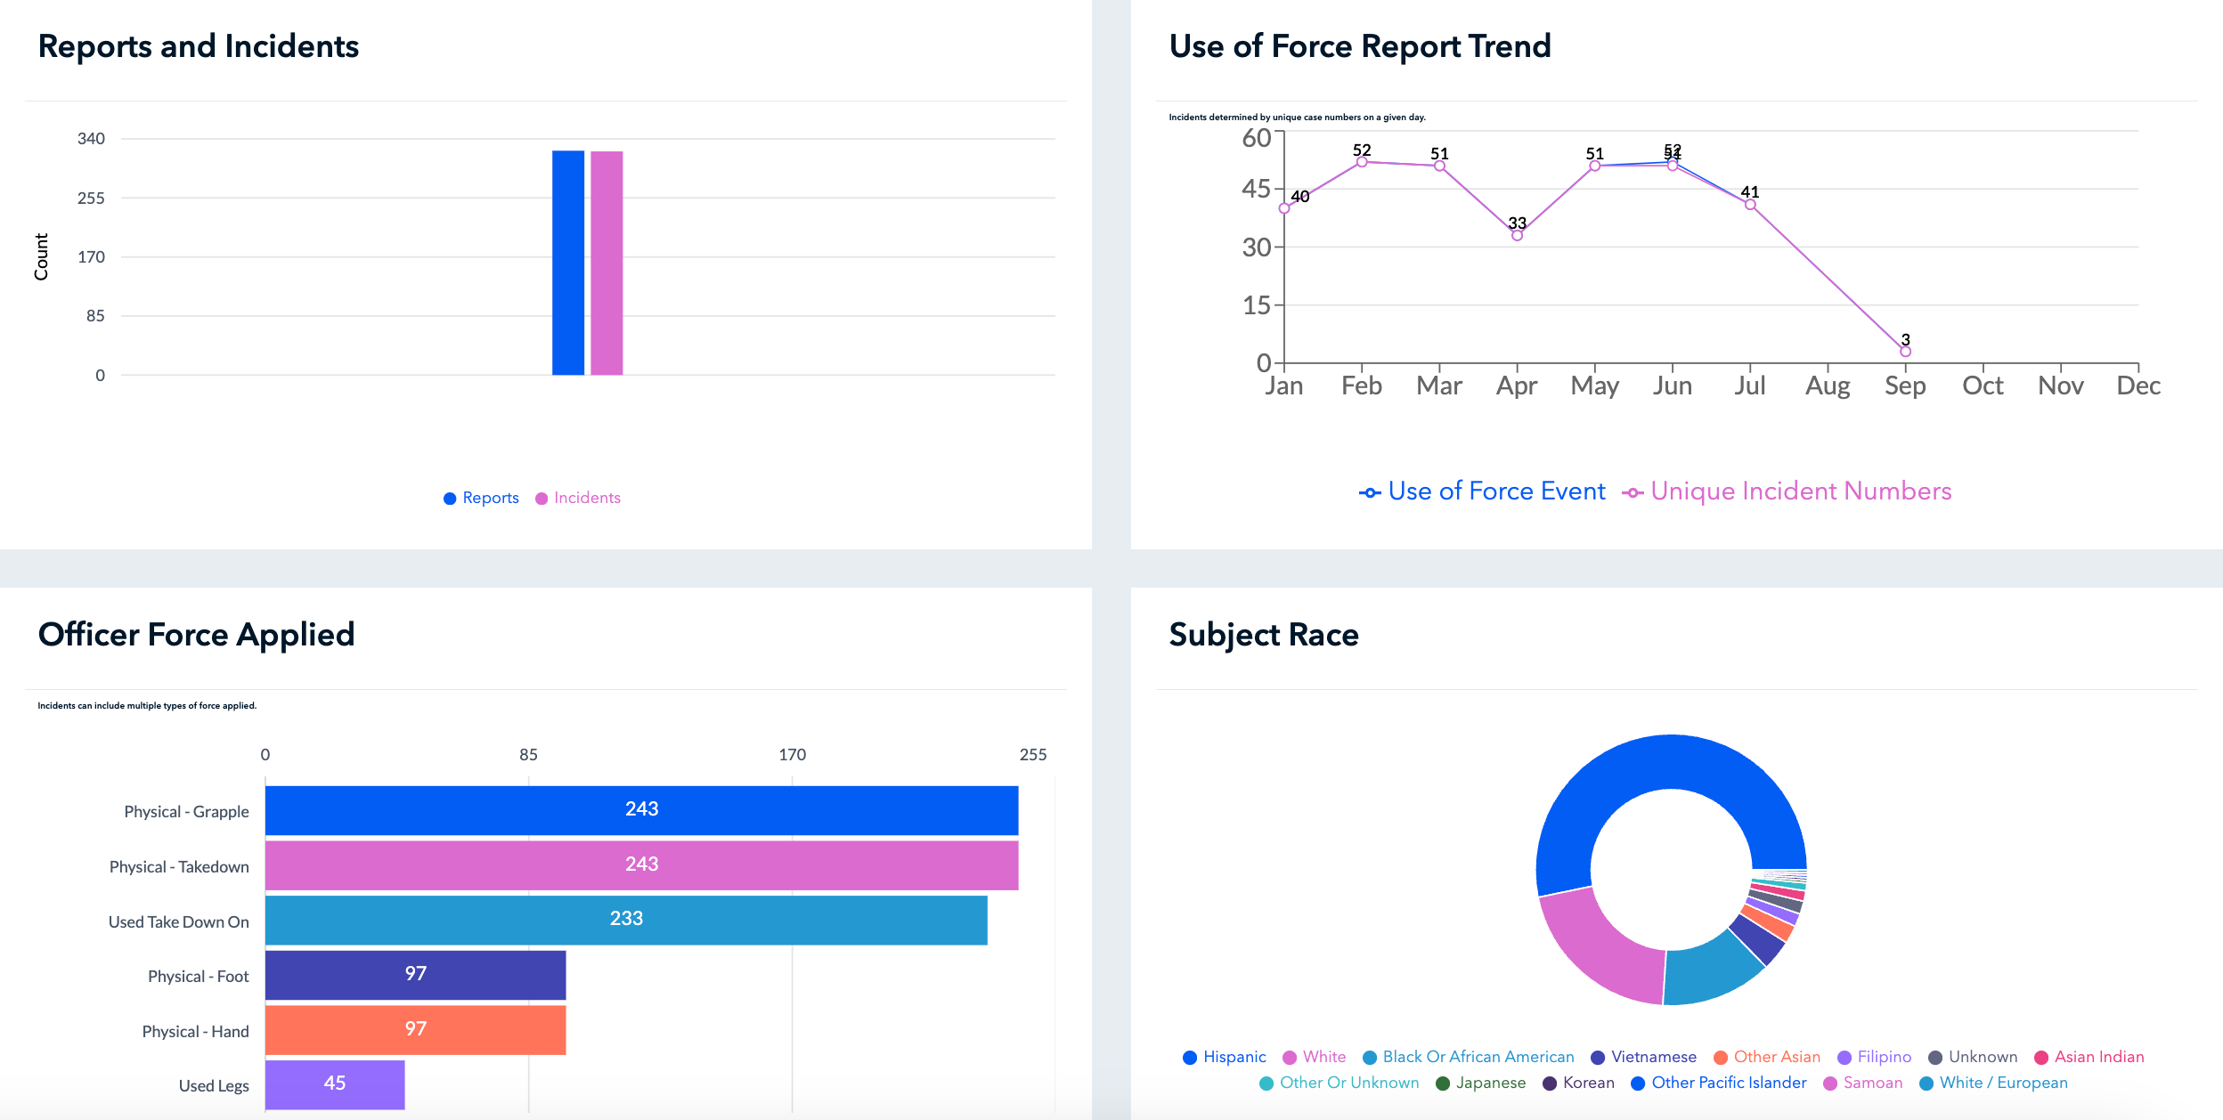Click the Used Legs purple bar

tap(335, 1083)
